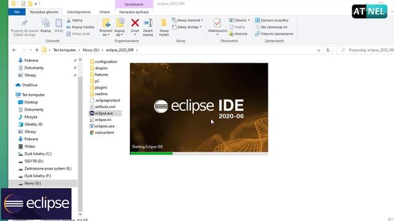Screen dimensions: 394x221
Task: Click Zaznacz wszystko in the ribbon
Action: click(x=271, y=20)
